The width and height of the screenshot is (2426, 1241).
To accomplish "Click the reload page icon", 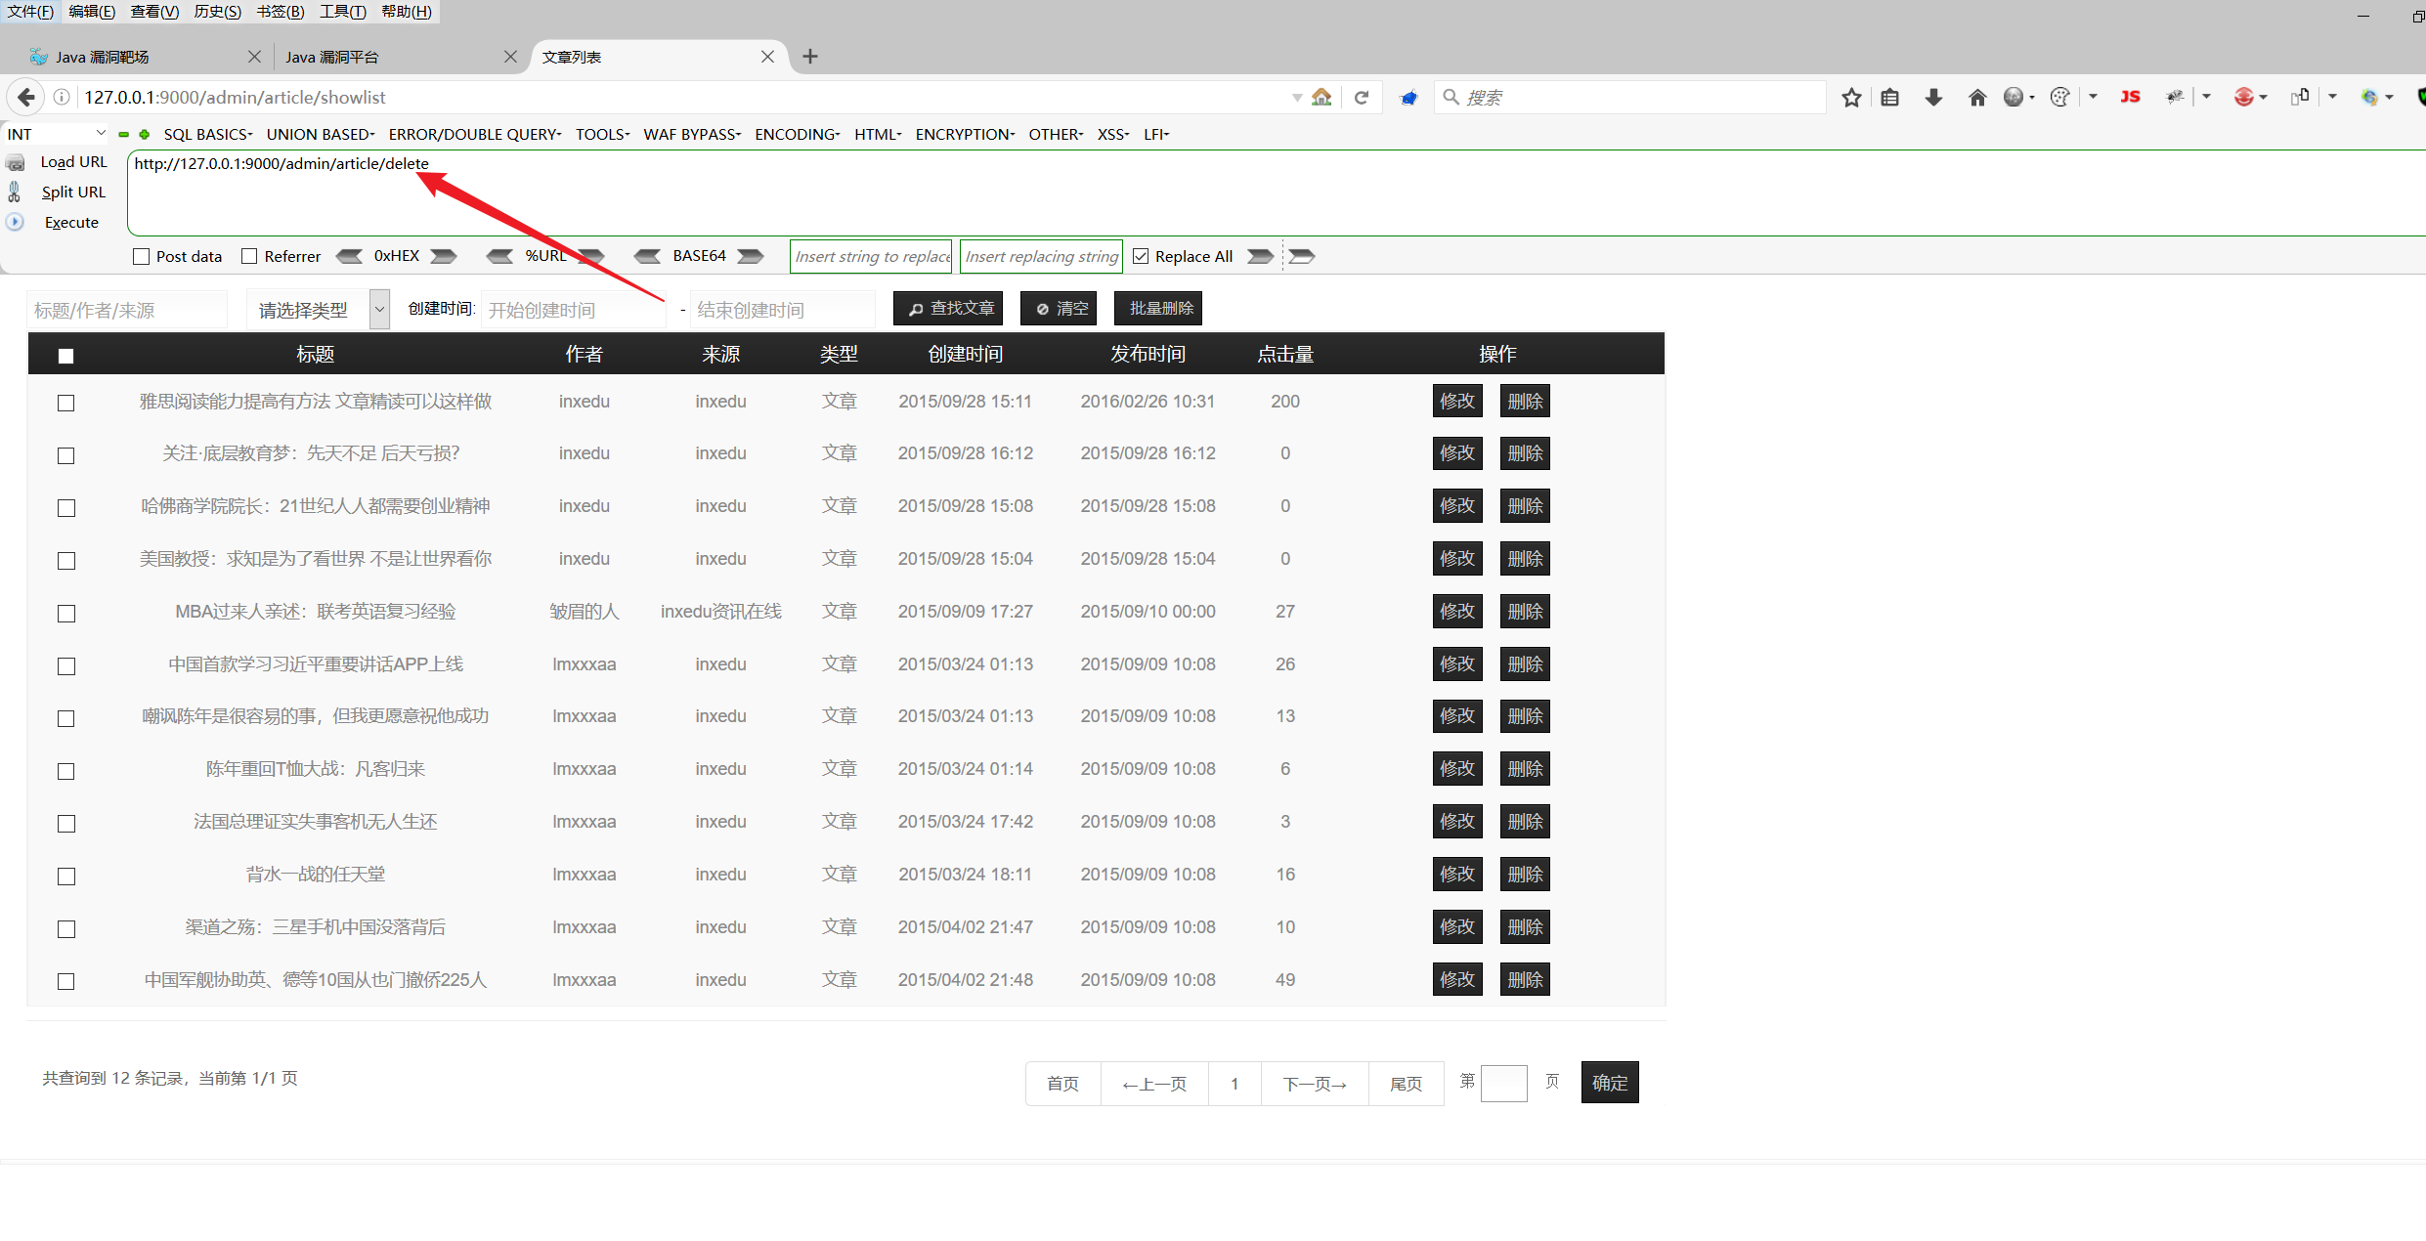I will point(1362,97).
